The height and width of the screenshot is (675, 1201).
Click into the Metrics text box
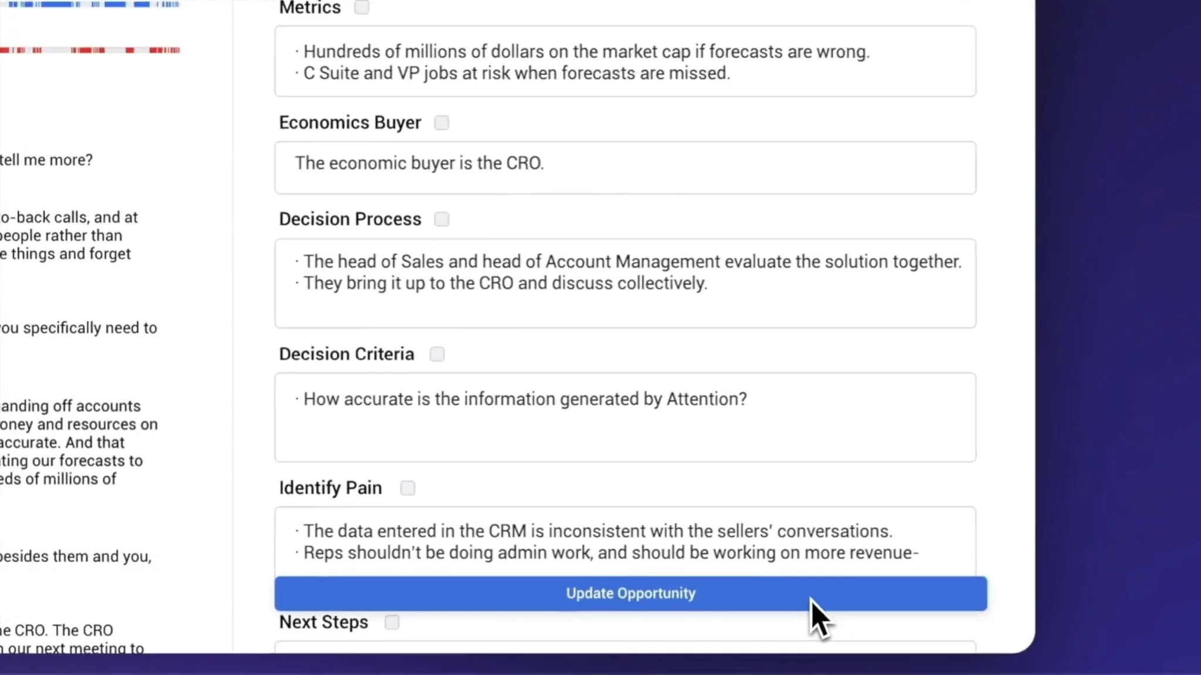click(625, 62)
